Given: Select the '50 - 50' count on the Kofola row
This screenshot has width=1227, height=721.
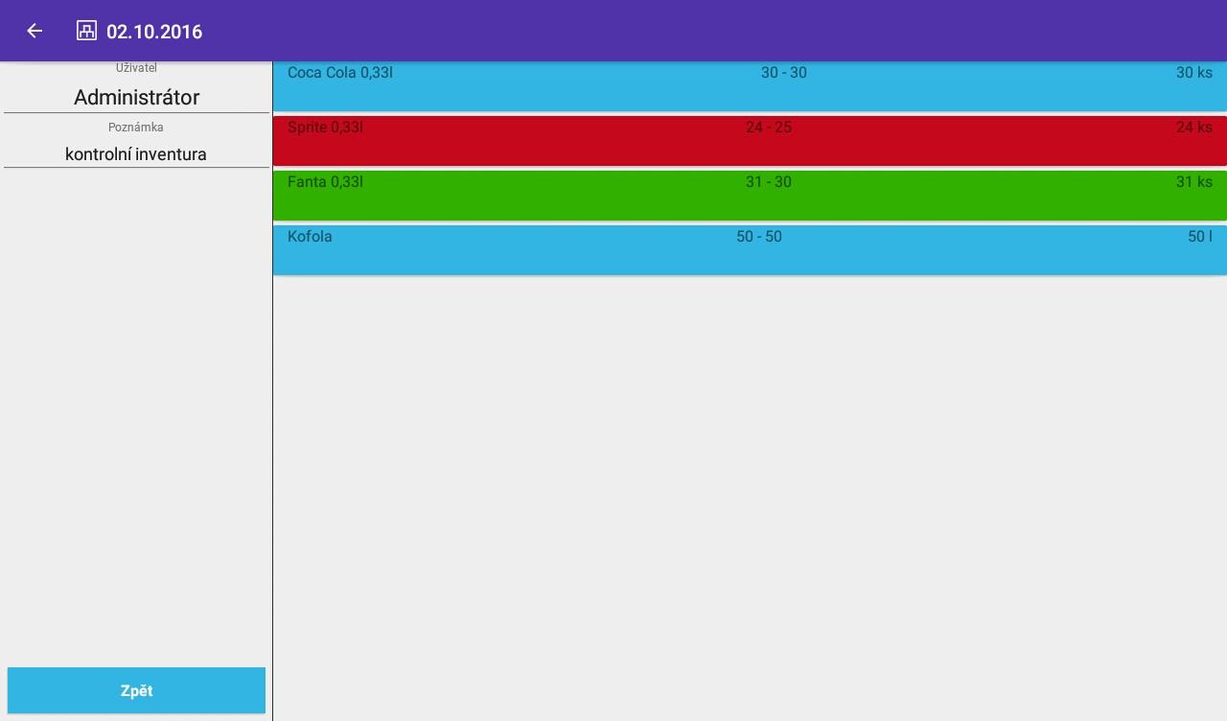Looking at the screenshot, I should [758, 237].
